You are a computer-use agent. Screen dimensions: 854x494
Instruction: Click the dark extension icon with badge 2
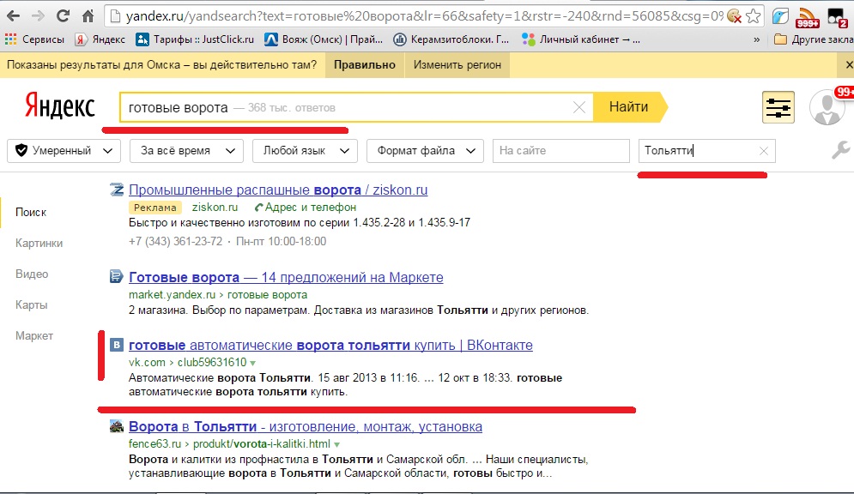pos(836,17)
